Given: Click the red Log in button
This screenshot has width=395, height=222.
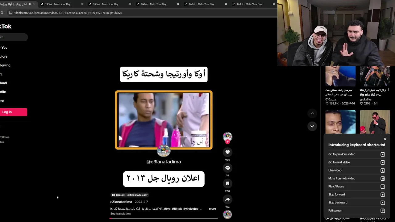Looking at the screenshot, I should click(13, 112).
